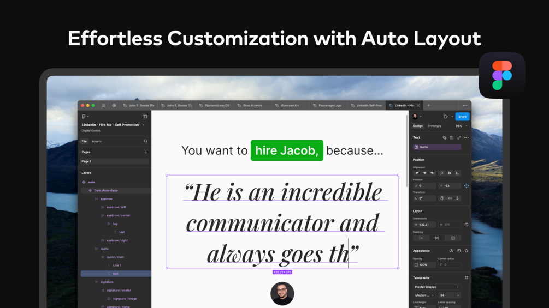Search layers with the magnifier icon
This screenshot has width=549, height=308.
point(146,141)
